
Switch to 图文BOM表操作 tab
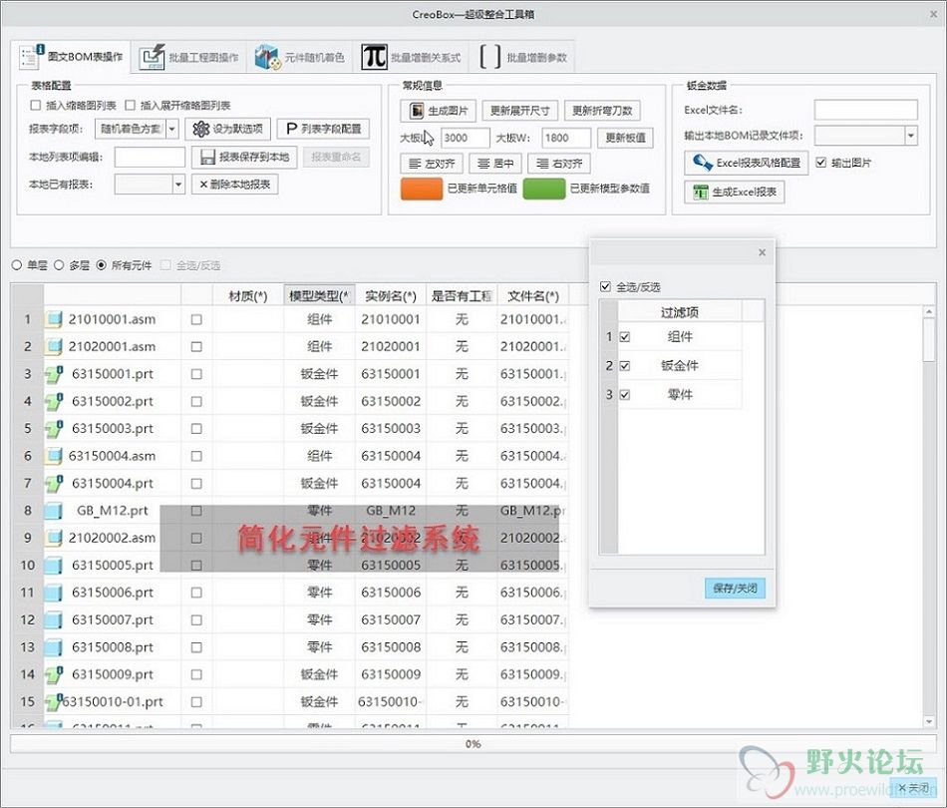71,57
